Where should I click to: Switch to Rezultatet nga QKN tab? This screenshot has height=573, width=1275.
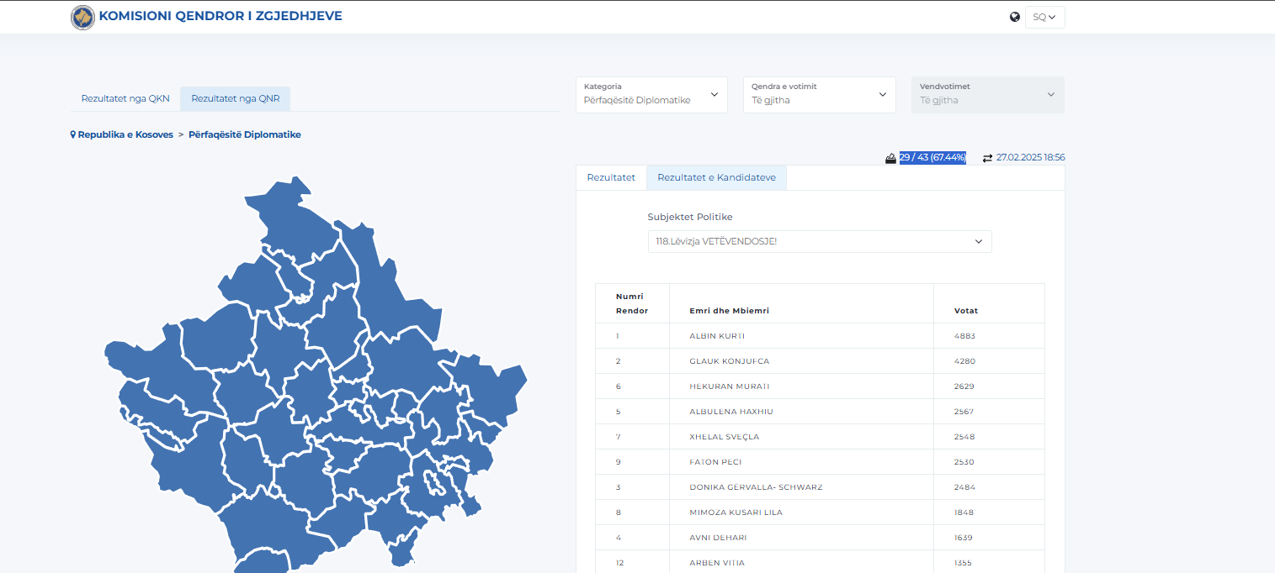tap(125, 98)
